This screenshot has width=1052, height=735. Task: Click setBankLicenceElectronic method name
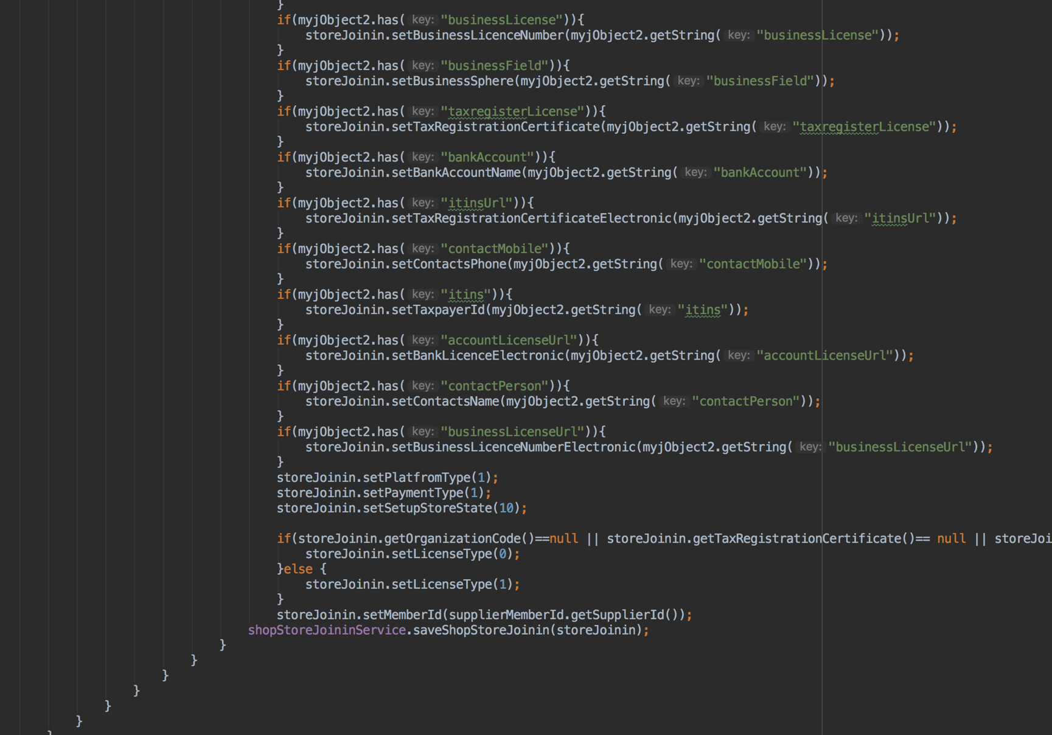pos(478,355)
